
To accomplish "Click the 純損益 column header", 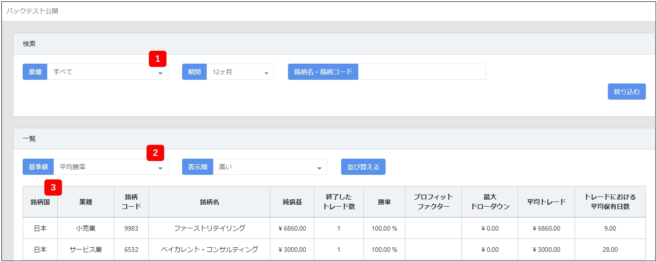I will tap(292, 202).
